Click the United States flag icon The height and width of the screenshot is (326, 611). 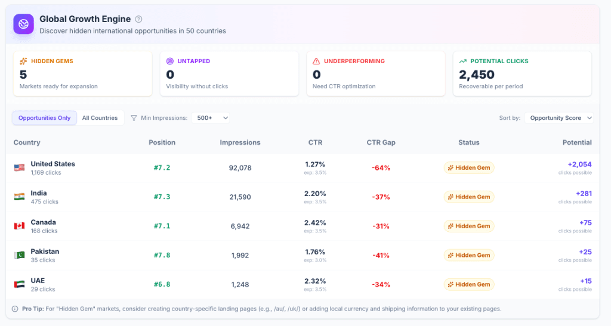point(20,168)
